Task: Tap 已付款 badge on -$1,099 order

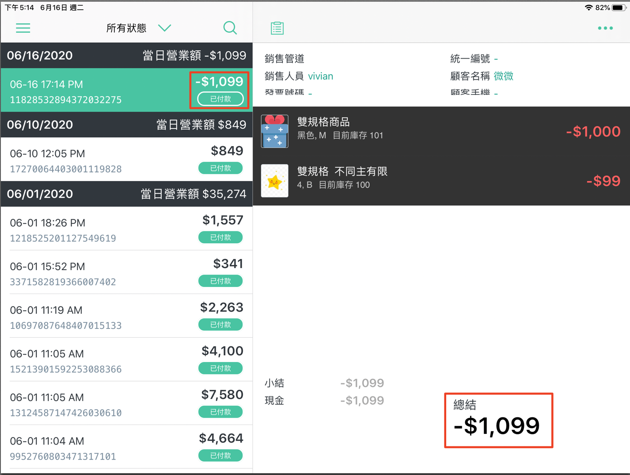Action: (220, 99)
